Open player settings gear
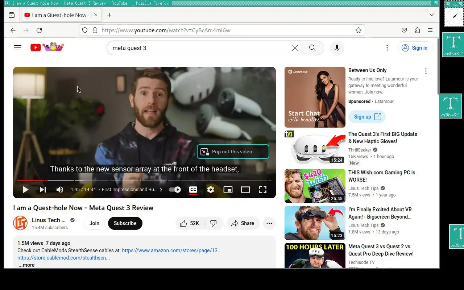464x290 pixels. click(x=211, y=190)
